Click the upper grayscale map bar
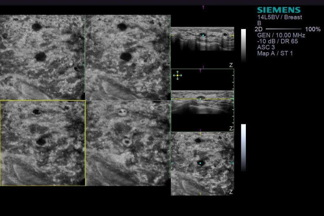This screenshot has width=324, height=216. [244, 45]
